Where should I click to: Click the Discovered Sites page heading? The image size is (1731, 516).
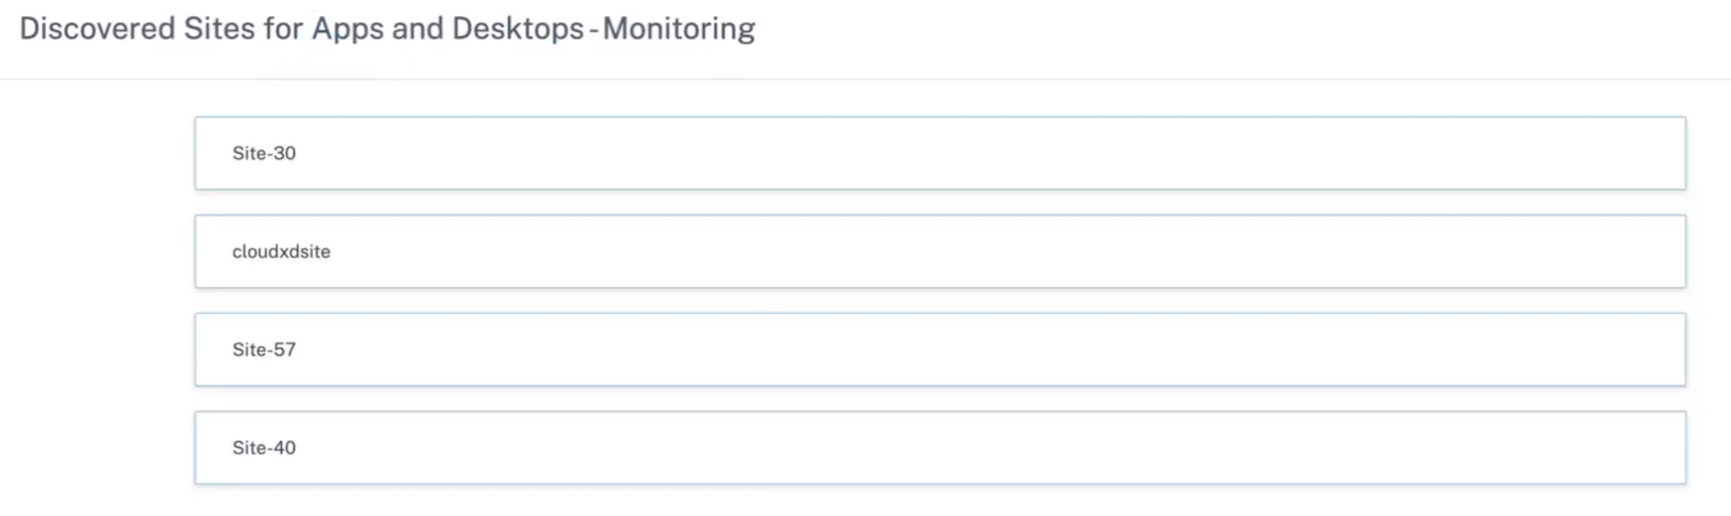pos(387,29)
